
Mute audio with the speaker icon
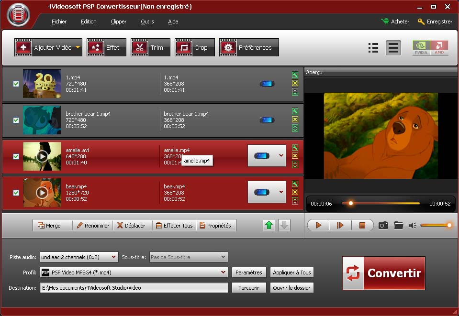(412, 225)
